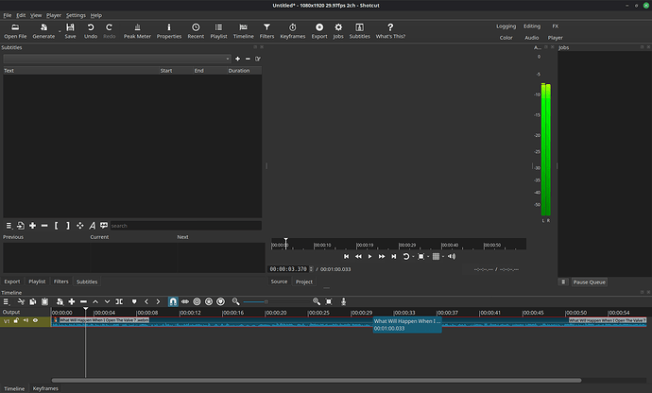The image size is (652, 393).
Task: Split clip at playhead in timeline
Action: pyautogui.click(x=119, y=301)
